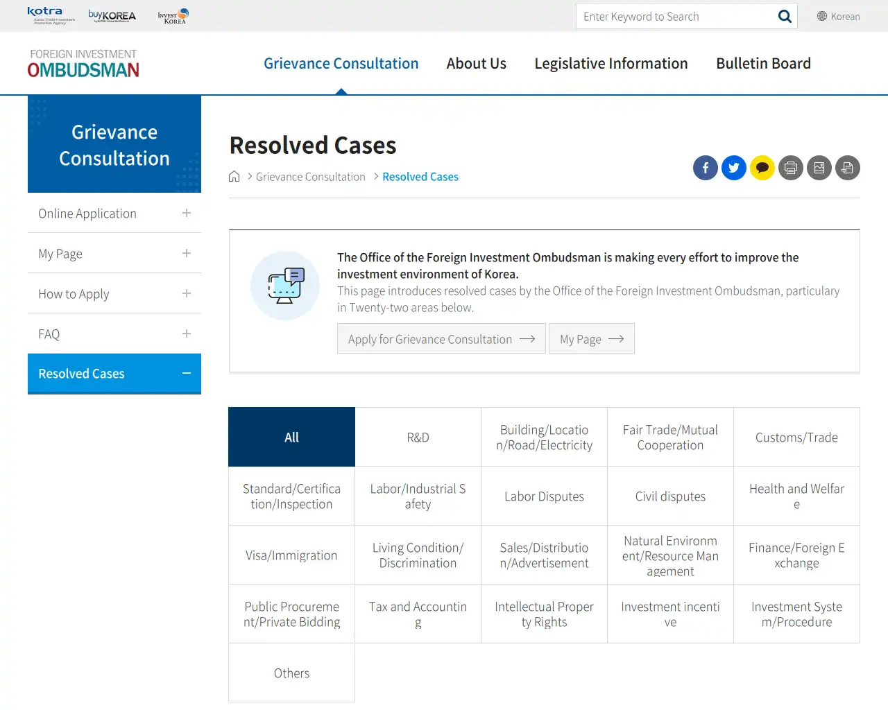This screenshot has height=710, width=888.
Task: Click the search magnifier icon
Action: (x=785, y=17)
